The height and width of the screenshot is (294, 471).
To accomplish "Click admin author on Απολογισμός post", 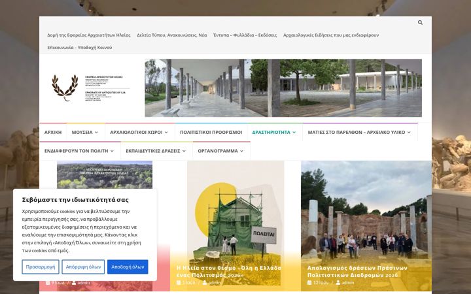I will pyautogui.click(x=348, y=283).
